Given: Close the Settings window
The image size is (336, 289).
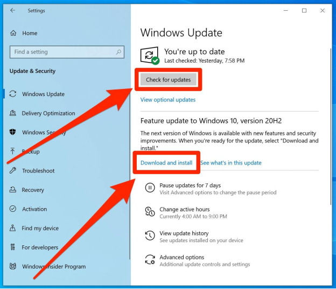Looking at the screenshot, I should point(323,10).
